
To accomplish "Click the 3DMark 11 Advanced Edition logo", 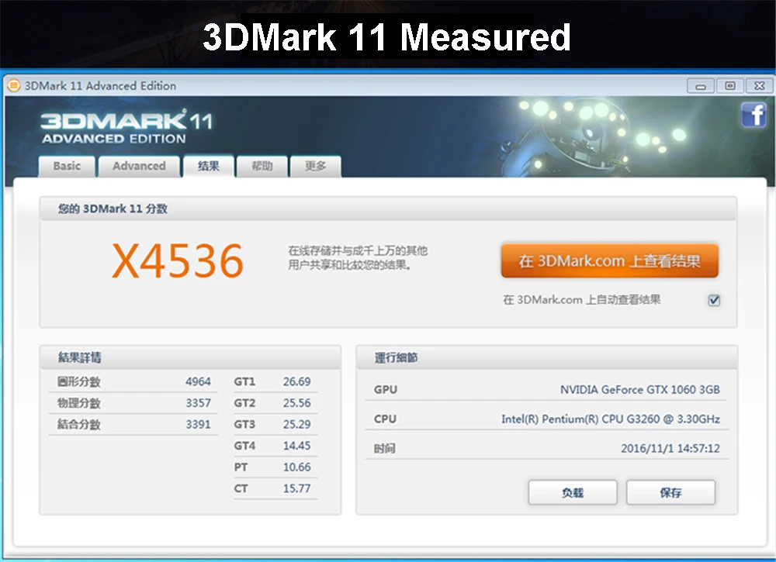I will point(126,126).
